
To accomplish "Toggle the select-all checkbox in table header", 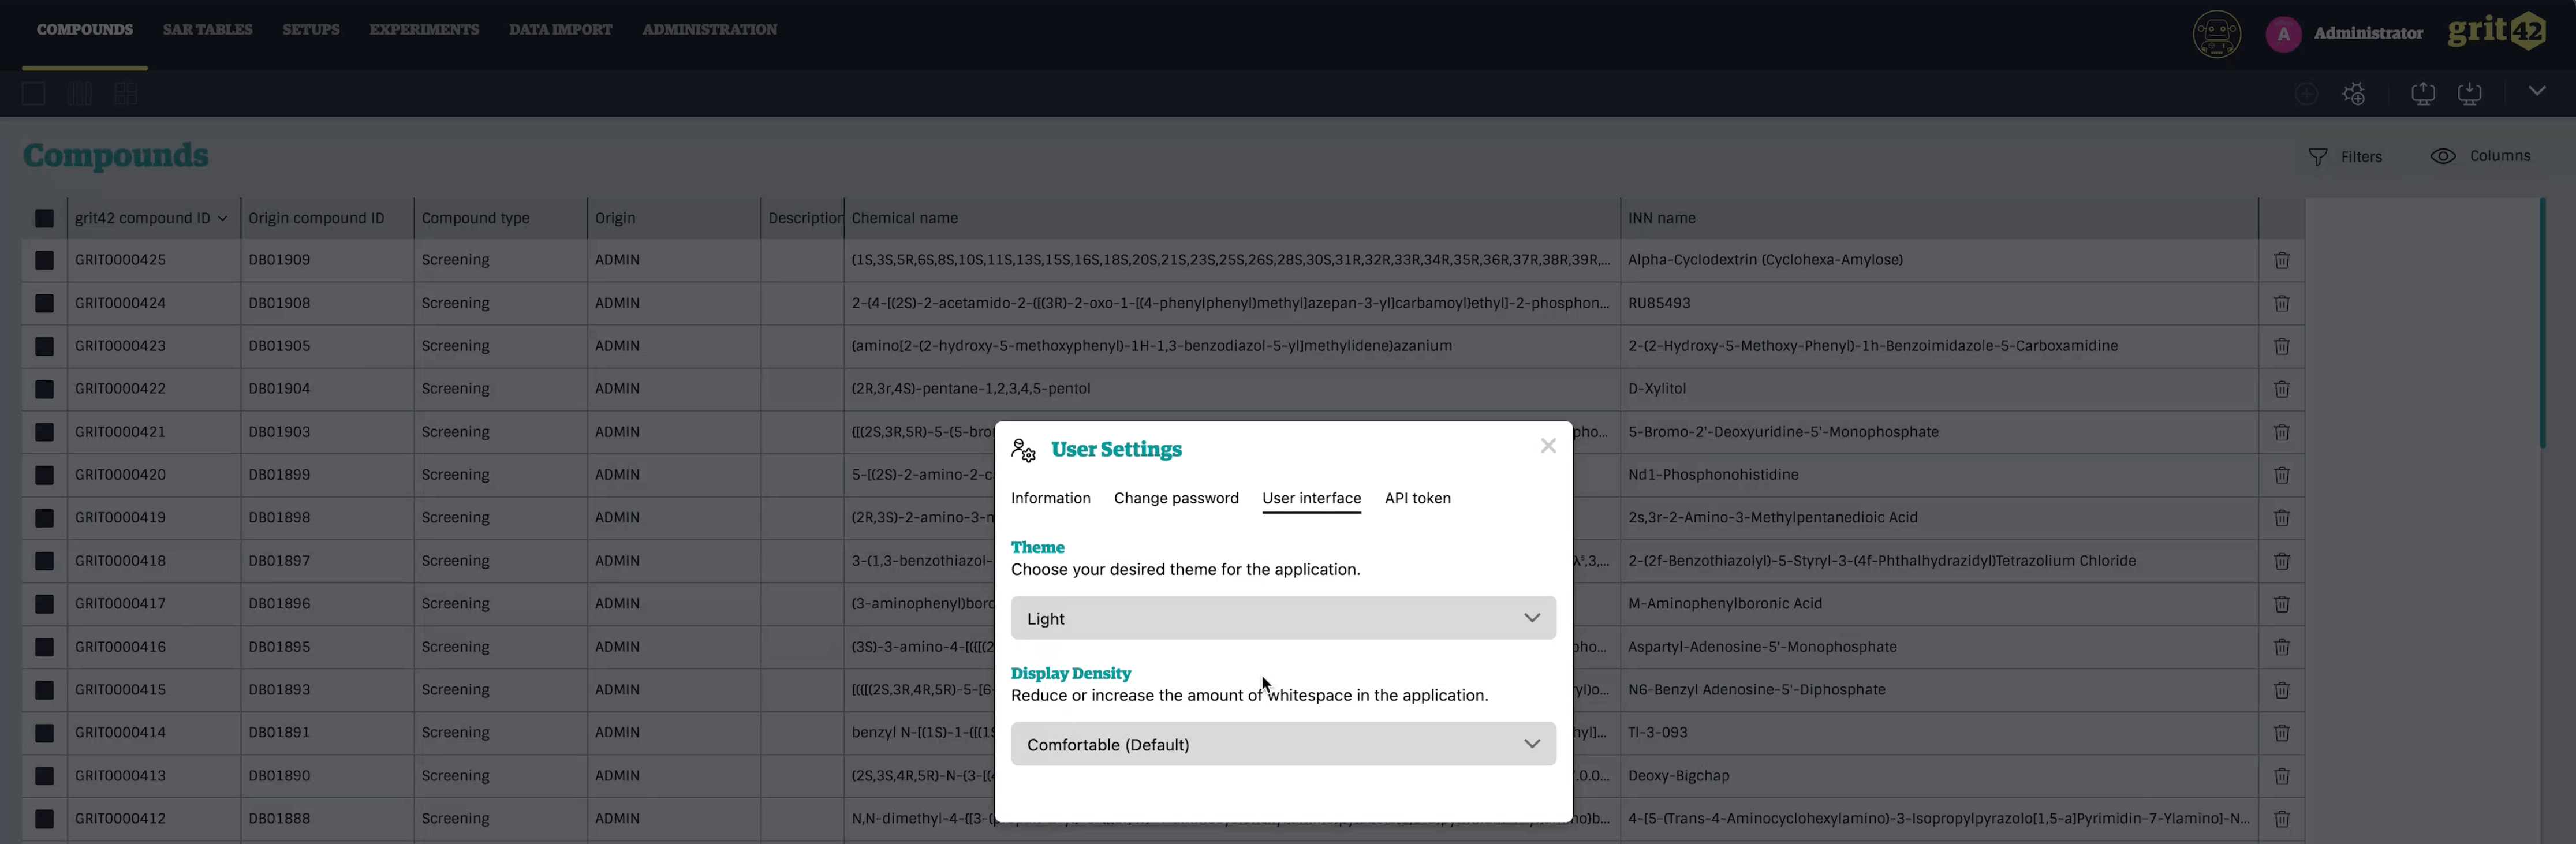I will point(44,218).
